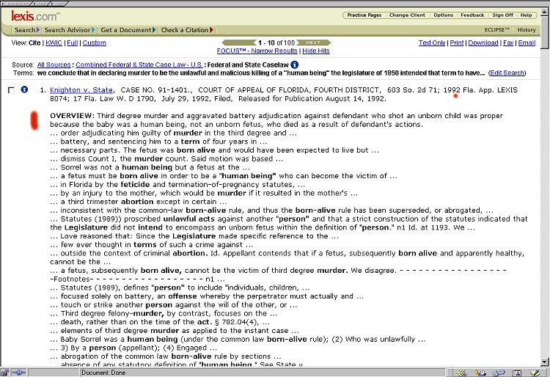The width and height of the screenshot is (550, 377).
Task: Click the previous results arrow
Action: point(239,43)
